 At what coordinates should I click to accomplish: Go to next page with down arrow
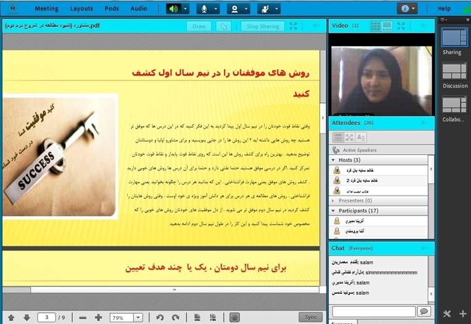coord(27,317)
